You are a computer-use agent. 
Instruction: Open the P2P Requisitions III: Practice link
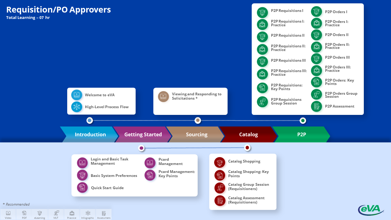click(x=289, y=73)
